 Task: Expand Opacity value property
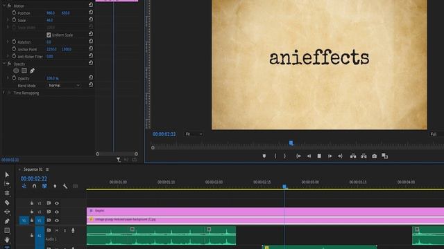point(8,78)
